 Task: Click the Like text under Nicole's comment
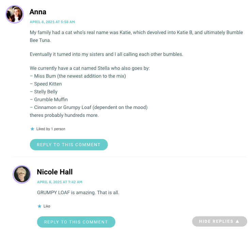(47, 206)
